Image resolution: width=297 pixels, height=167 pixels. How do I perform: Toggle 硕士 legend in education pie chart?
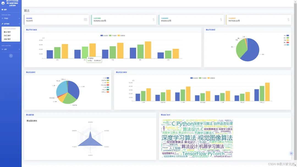(286, 38)
